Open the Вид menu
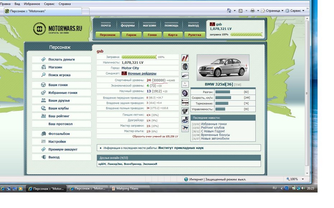Viewport: 334px width, 208px height. tap(17, 4)
